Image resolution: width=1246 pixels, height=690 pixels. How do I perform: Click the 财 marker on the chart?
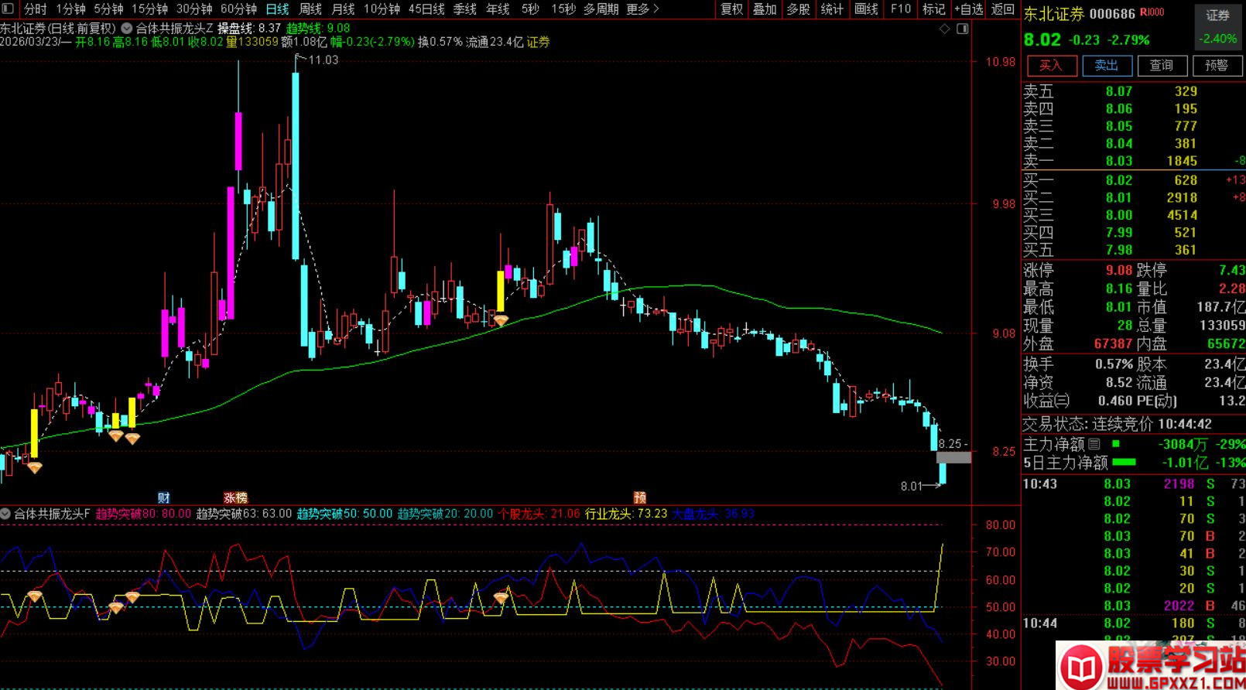pyautogui.click(x=163, y=497)
